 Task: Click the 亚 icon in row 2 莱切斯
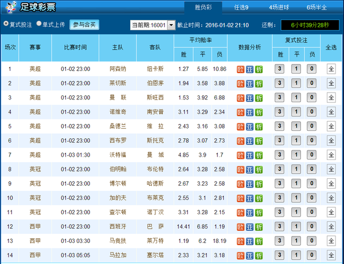250,83
